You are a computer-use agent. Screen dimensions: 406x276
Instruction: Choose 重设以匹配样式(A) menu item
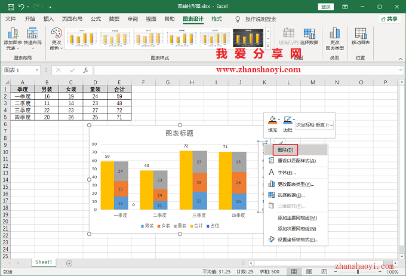click(x=296, y=161)
